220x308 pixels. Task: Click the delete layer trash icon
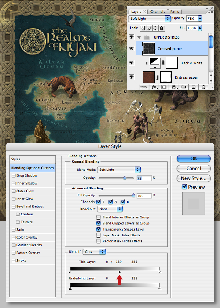[x=203, y=87]
